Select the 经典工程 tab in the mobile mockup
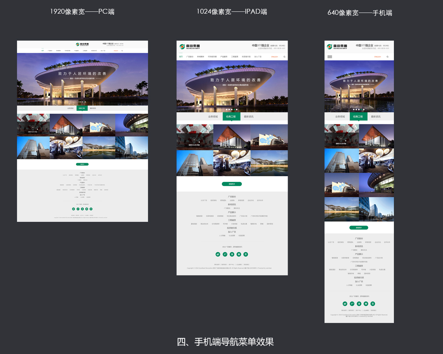443x354 pixels. pos(358,117)
